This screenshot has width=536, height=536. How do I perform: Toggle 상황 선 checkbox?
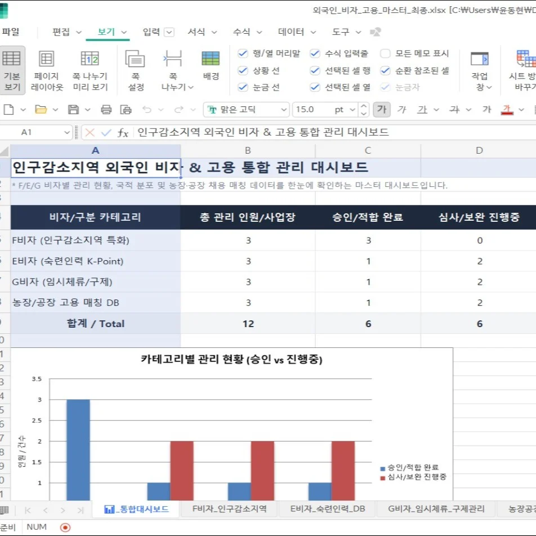[x=243, y=70]
